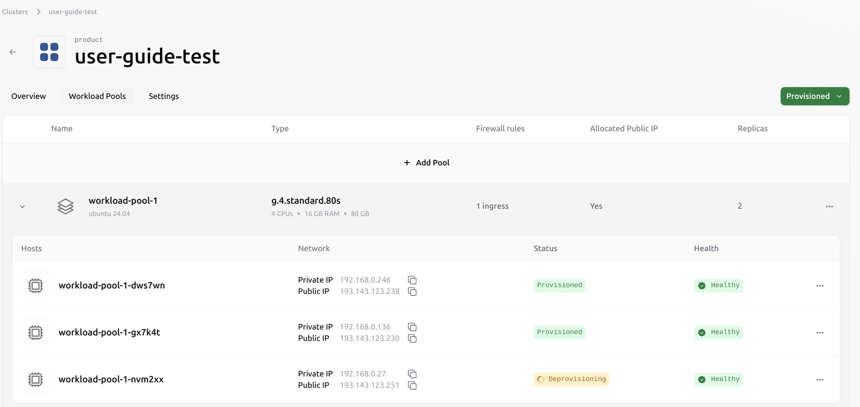Screen dimensions: 860x407
Task: Click the host name workload-pool-1-nvm2xx
Action: (x=111, y=379)
